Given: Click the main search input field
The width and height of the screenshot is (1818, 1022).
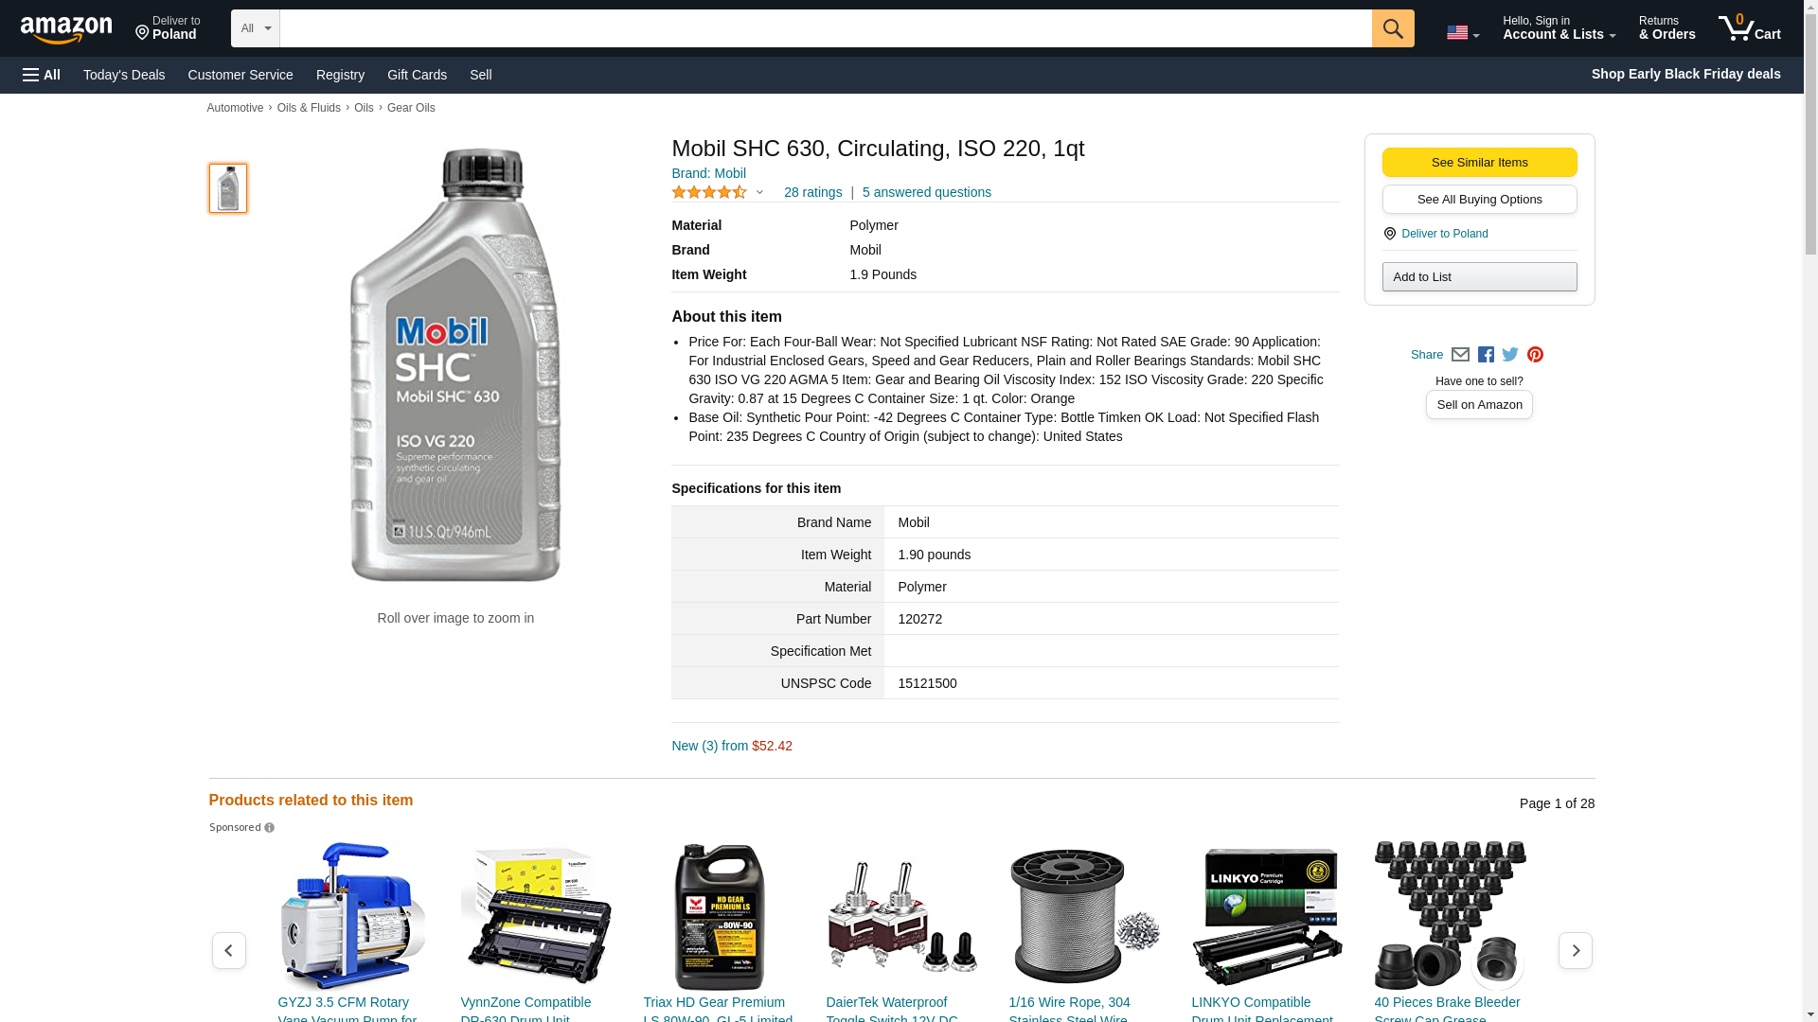Looking at the screenshot, I should [x=825, y=28].
